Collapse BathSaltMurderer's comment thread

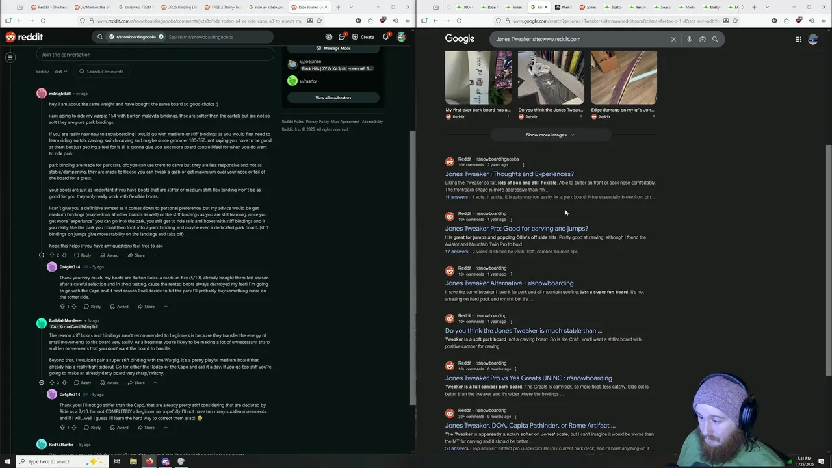click(x=42, y=383)
